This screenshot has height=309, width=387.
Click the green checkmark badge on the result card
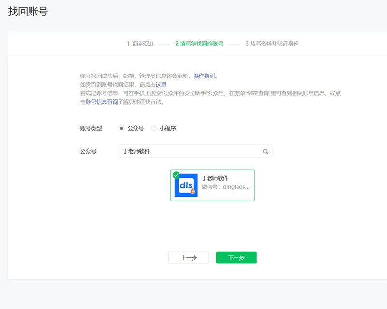[x=176, y=175]
